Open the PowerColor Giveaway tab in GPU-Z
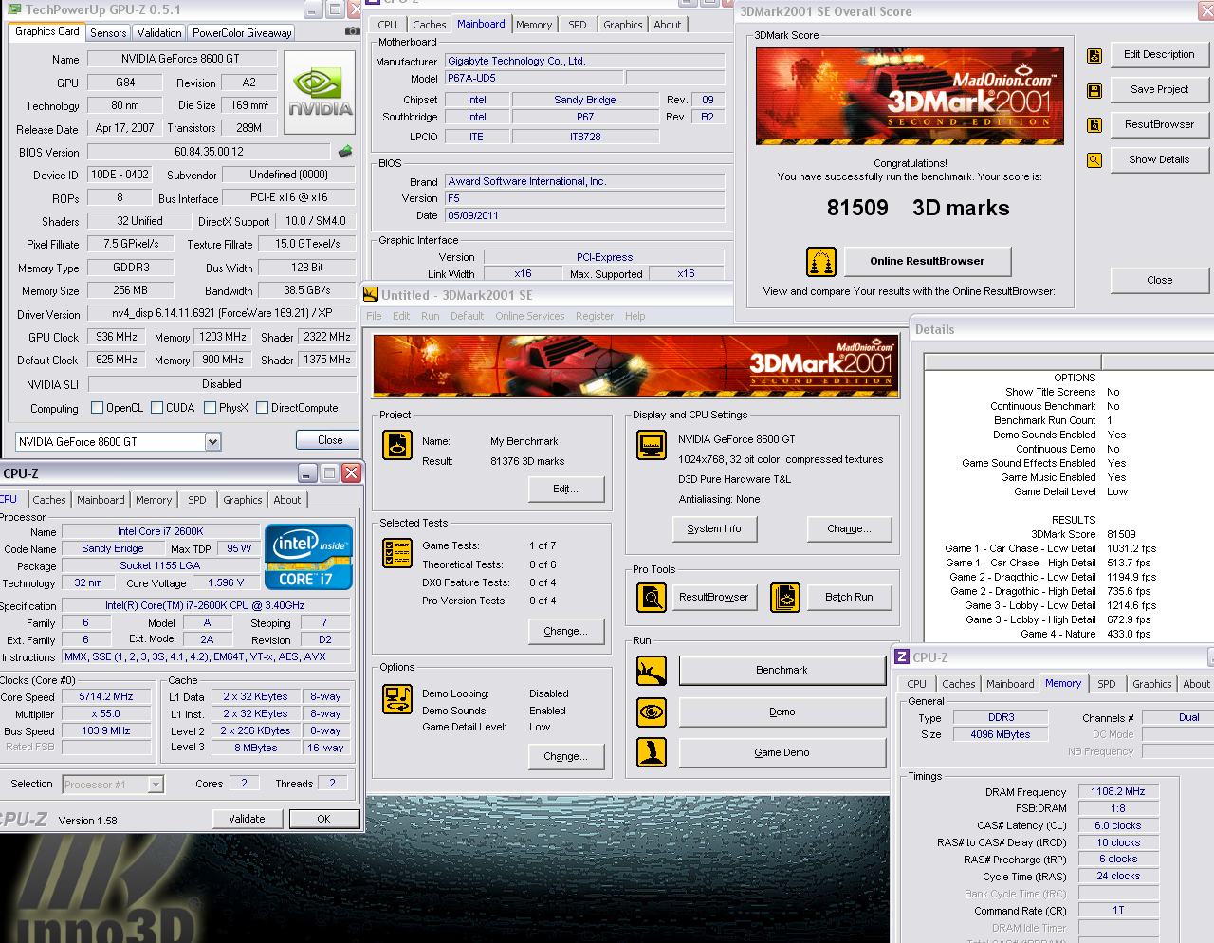 [x=242, y=32]
